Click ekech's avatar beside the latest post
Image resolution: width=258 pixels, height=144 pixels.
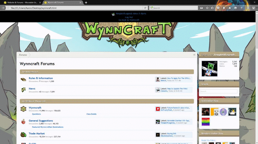click(x=158, y=79)
